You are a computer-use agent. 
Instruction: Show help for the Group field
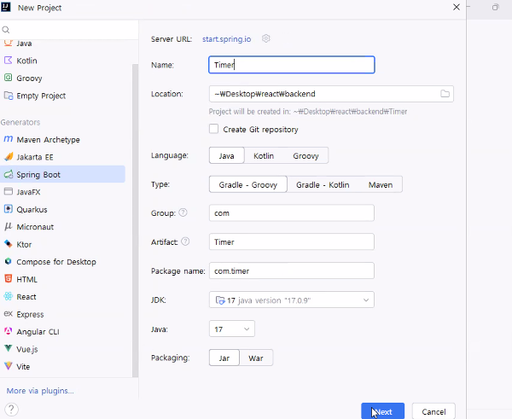[183, 212]
